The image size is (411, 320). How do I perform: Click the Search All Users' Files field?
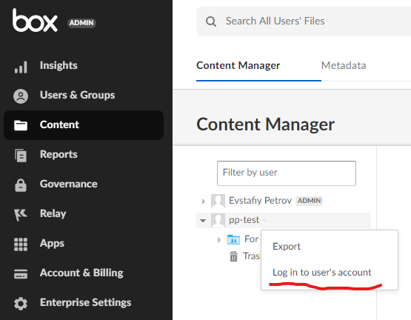304,21
